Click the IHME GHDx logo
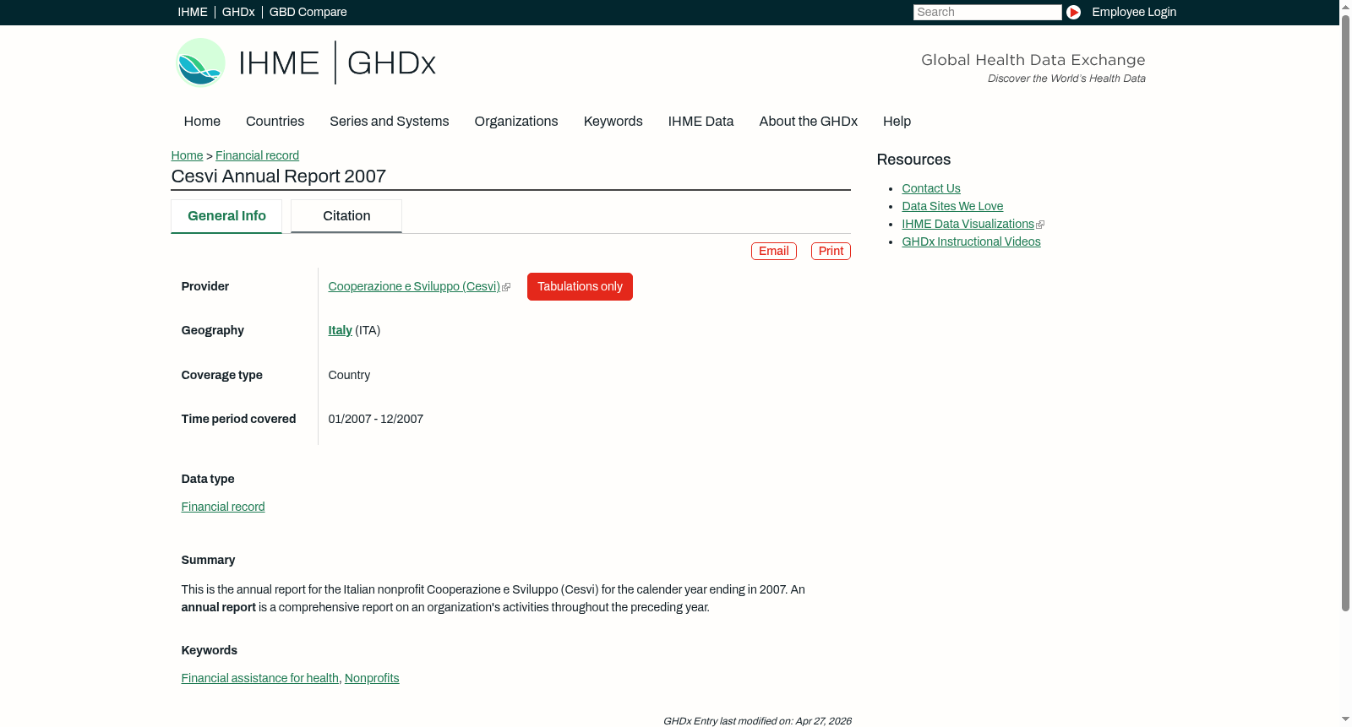This screenshot has width=1352, height=727. pyautogui.click(x=305, y=62)
